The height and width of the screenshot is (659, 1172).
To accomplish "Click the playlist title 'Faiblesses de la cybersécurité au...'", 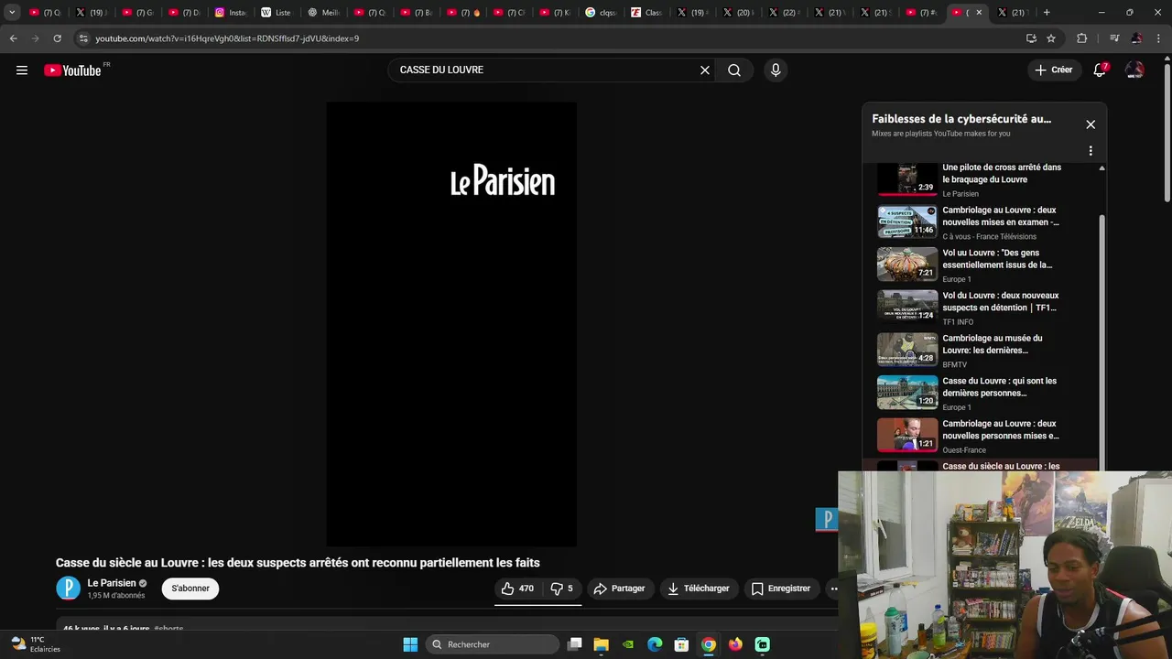I will coord(961,119).
